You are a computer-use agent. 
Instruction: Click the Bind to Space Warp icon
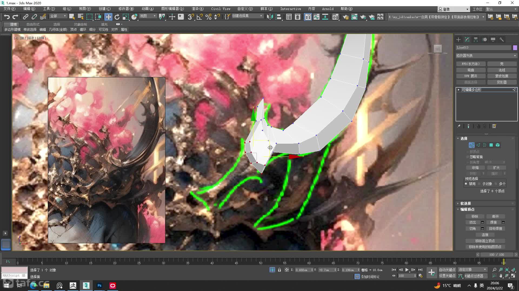[43, 17]
